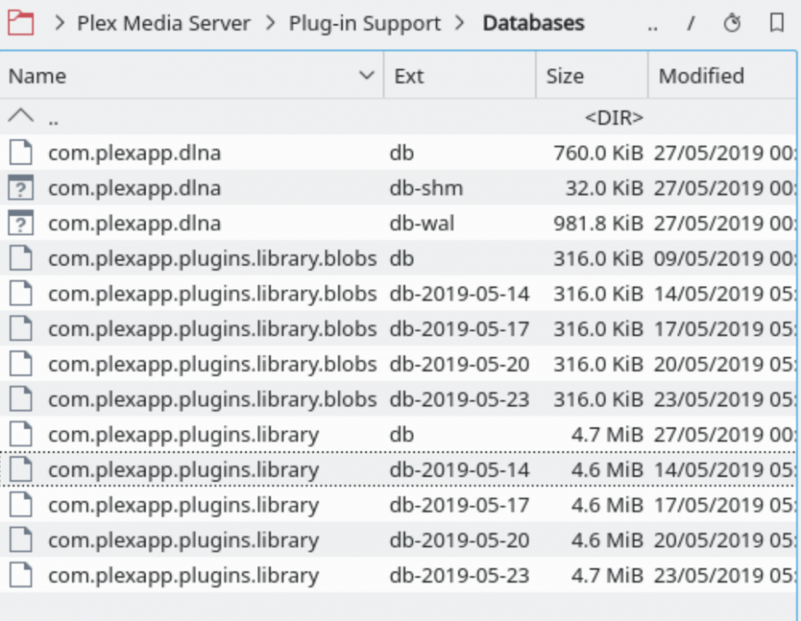Sort by Ext column header
Image resolution: width=801 pixels, height=621 pixels.
click(x=460, y=75)
